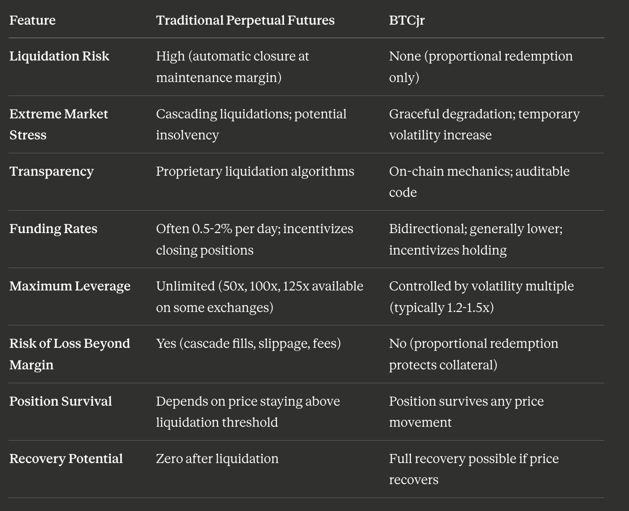
Task: Select the Funding Rates row label
Action: pyautogui.click(x=53, y=229)
